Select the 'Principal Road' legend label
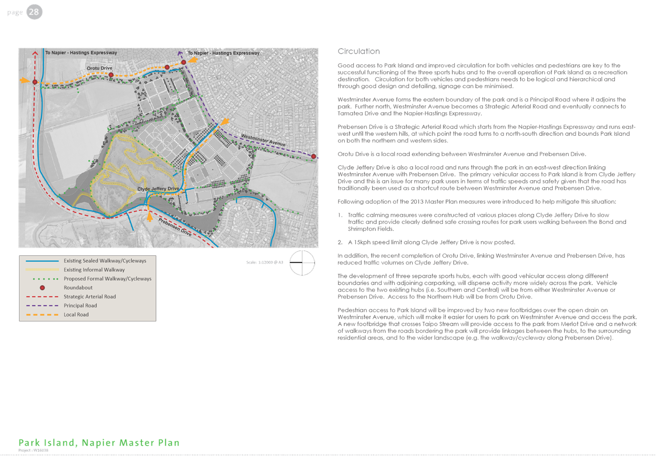This screenshot has width=656, height=456. click(x=80, y=306)
